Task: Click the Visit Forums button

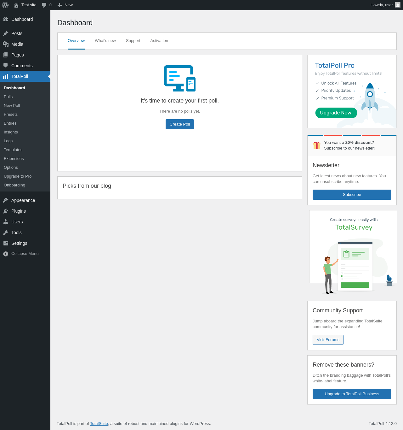Action: (328, 340)
